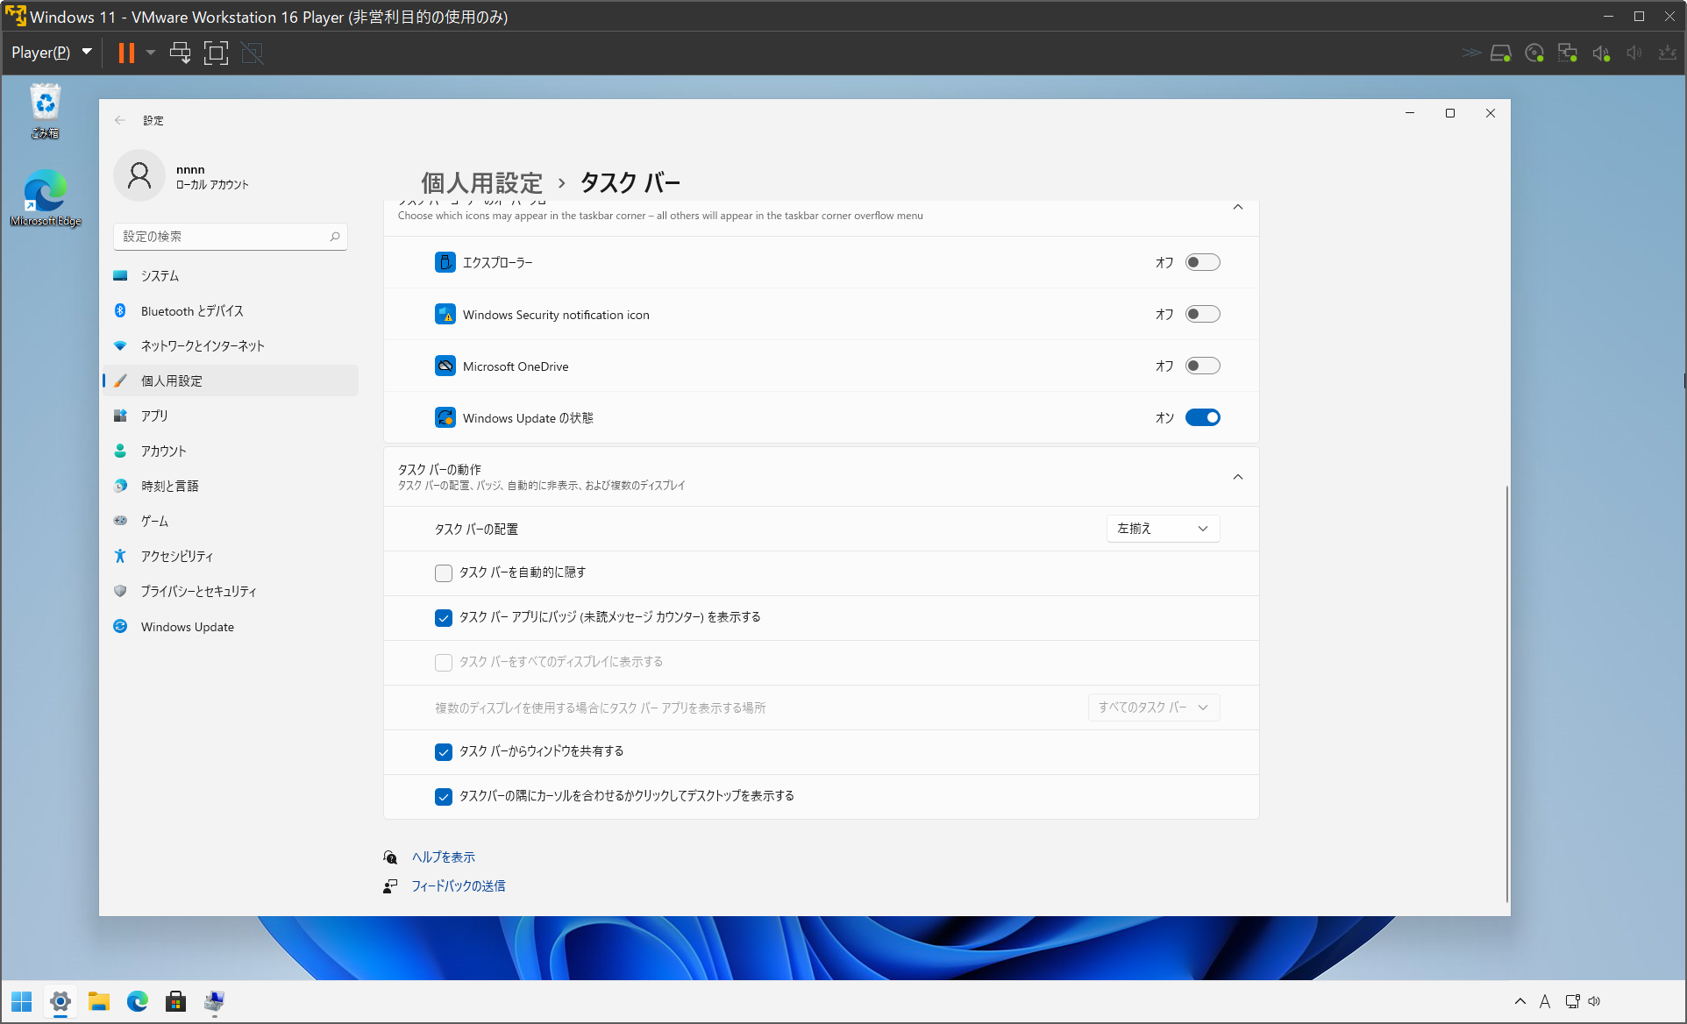Open ゲーム settings page
The width and height of the screenshot is (1687, 1024).
pos(231,521)
